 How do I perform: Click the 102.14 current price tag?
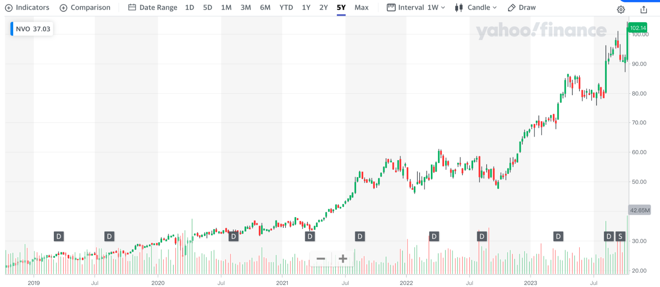(638, 28)
